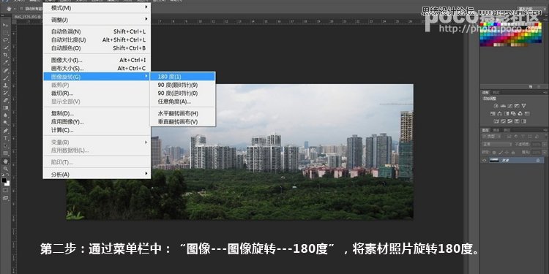Viewport: 549px width, 274px height.
Task: Expand the 模式(M) submenu
Action: [97, 8]
